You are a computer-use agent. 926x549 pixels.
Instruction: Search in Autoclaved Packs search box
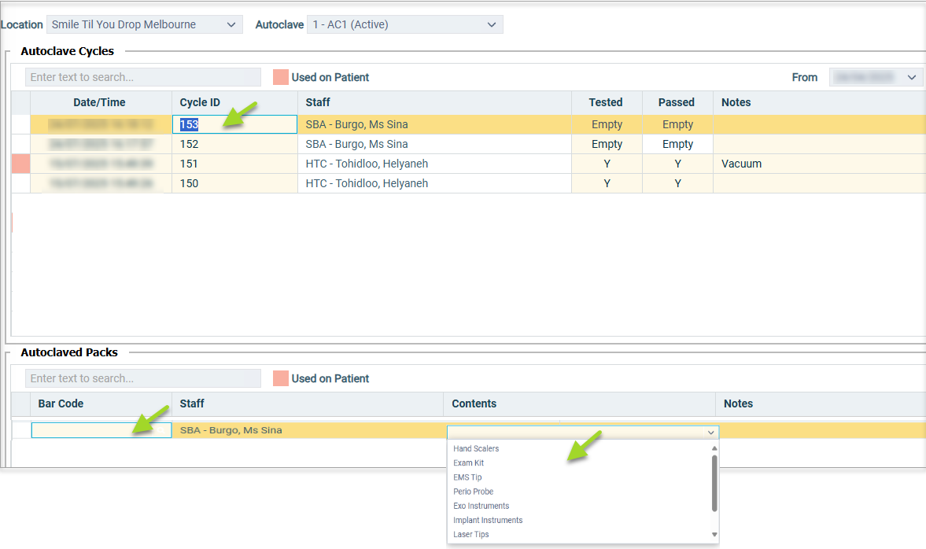tap(143, 378)
